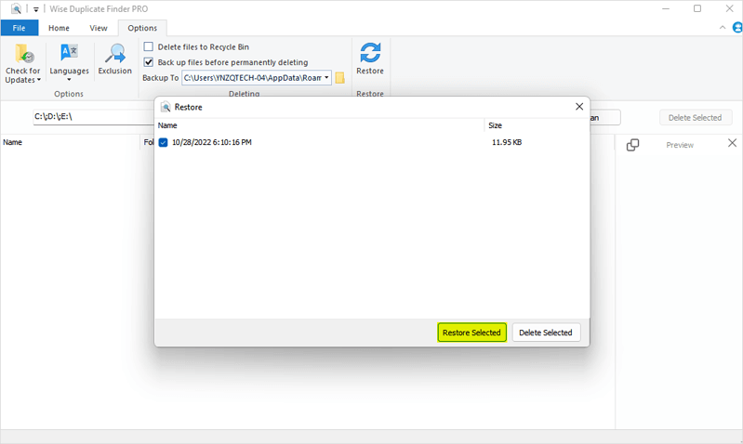Click the app icon in the title bar

(x=16, y=8)
